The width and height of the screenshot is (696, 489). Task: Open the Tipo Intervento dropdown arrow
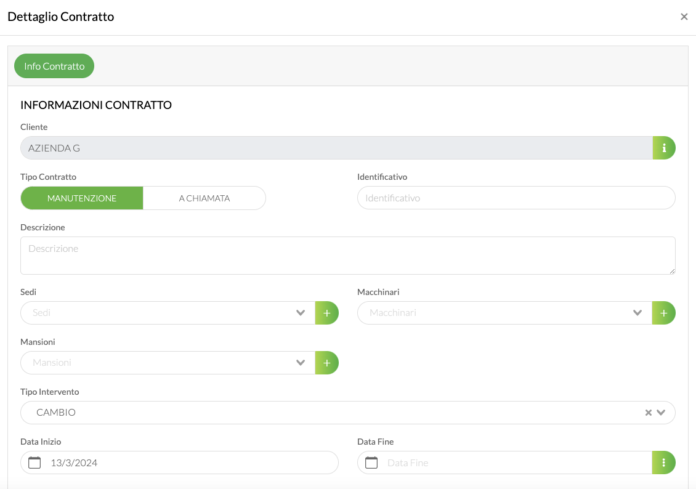pos(662,413)
